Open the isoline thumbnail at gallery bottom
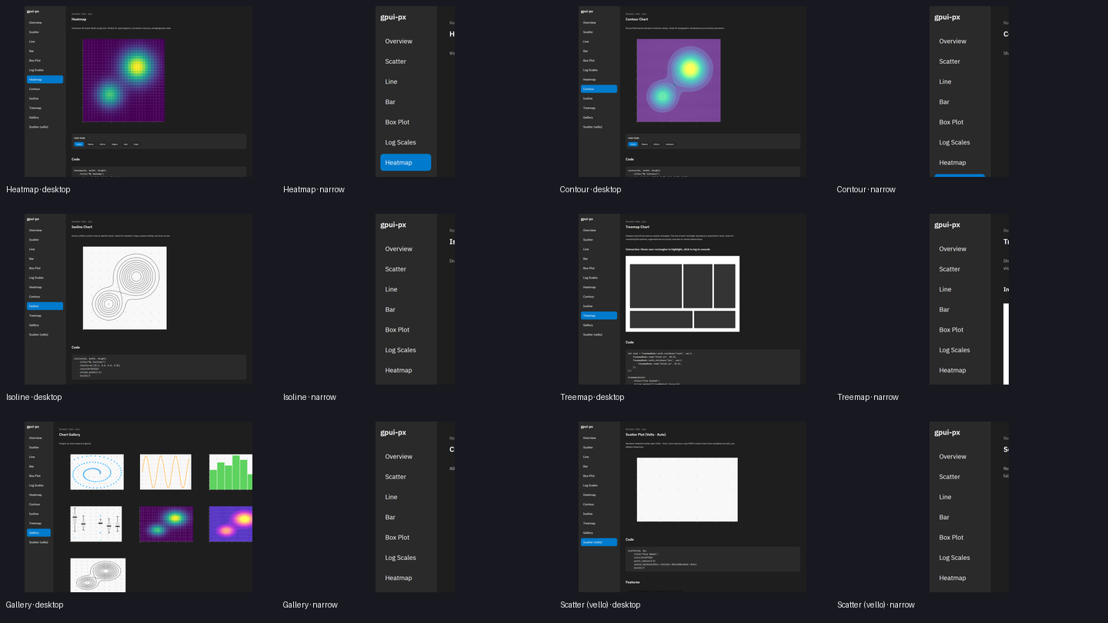1108x623 pixels. 98,575
